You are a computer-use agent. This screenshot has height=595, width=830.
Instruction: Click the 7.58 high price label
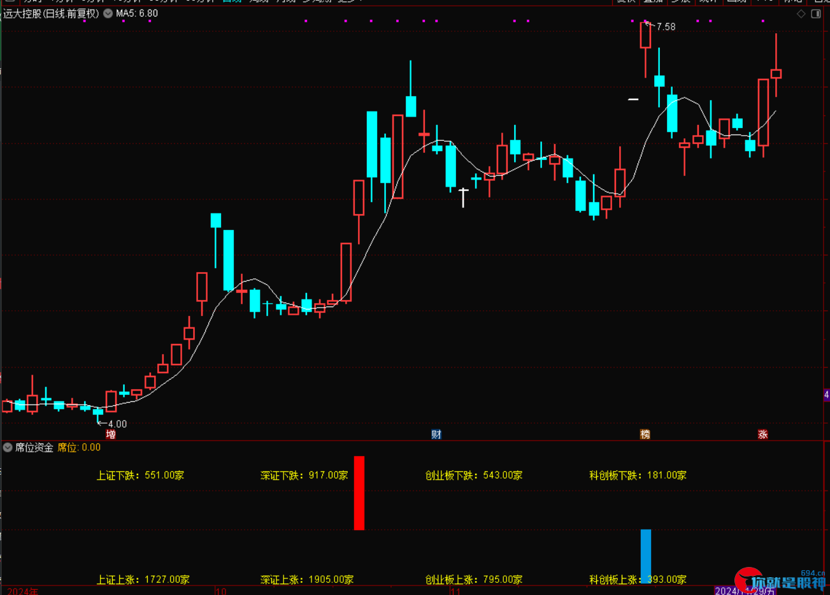666,27
